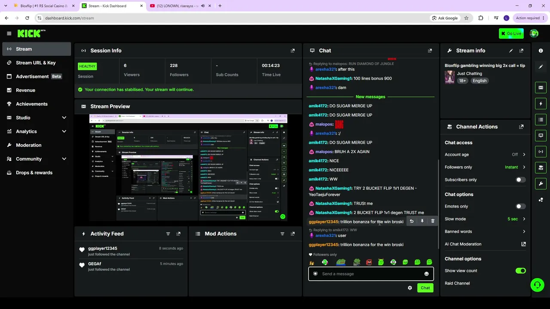The image size is (550, 309).
Task: Switch to the Bloxflip browser tab
Action: coord(44,6)
